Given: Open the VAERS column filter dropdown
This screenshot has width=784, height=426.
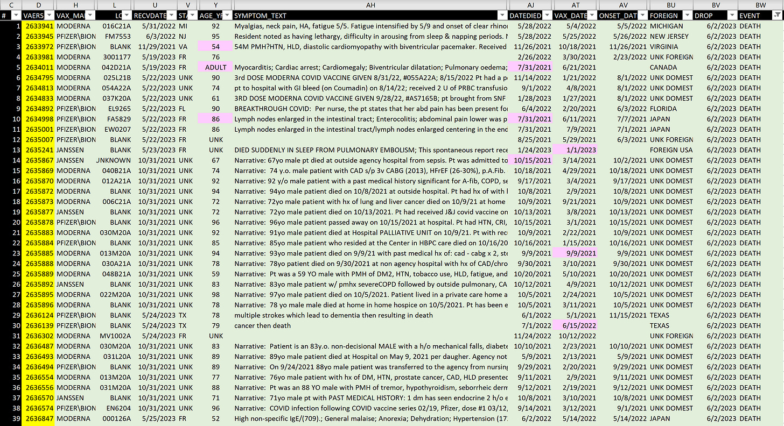Looking at the screenshot, I should 50,16.
